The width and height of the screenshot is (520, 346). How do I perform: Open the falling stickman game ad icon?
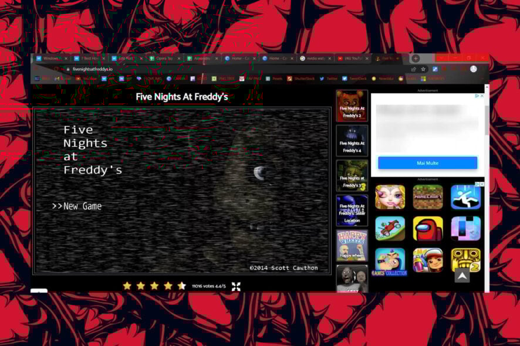(465, 197)
